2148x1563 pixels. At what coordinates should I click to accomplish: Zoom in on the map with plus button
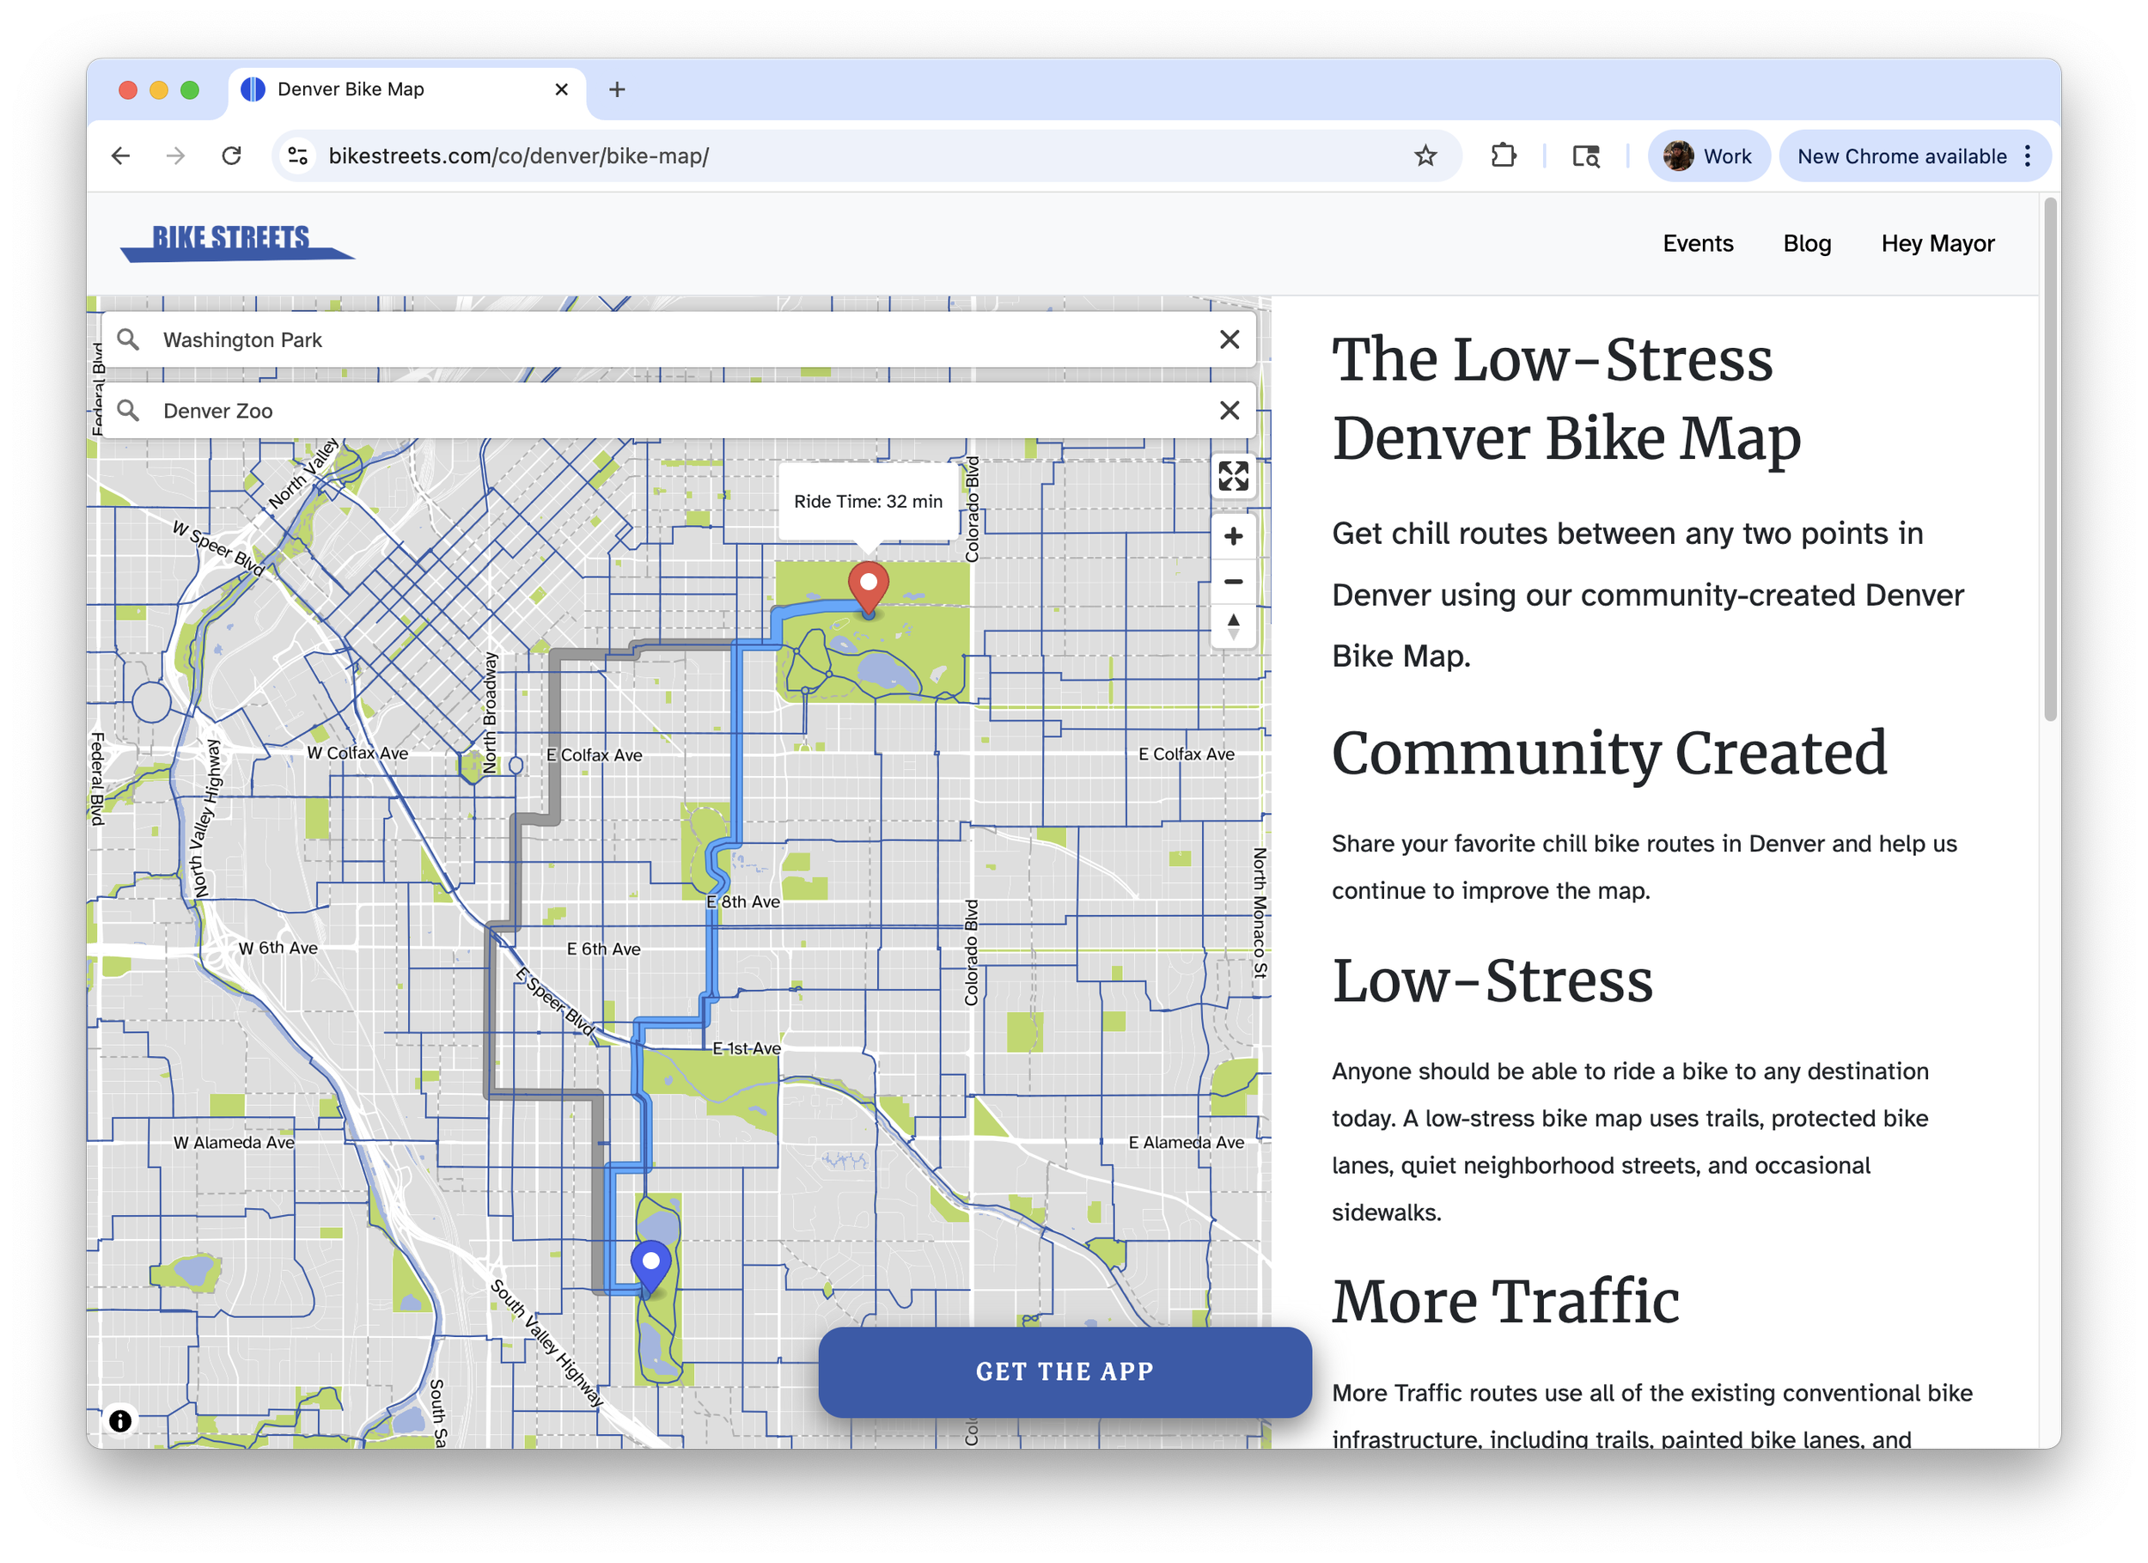point(1233,536)
